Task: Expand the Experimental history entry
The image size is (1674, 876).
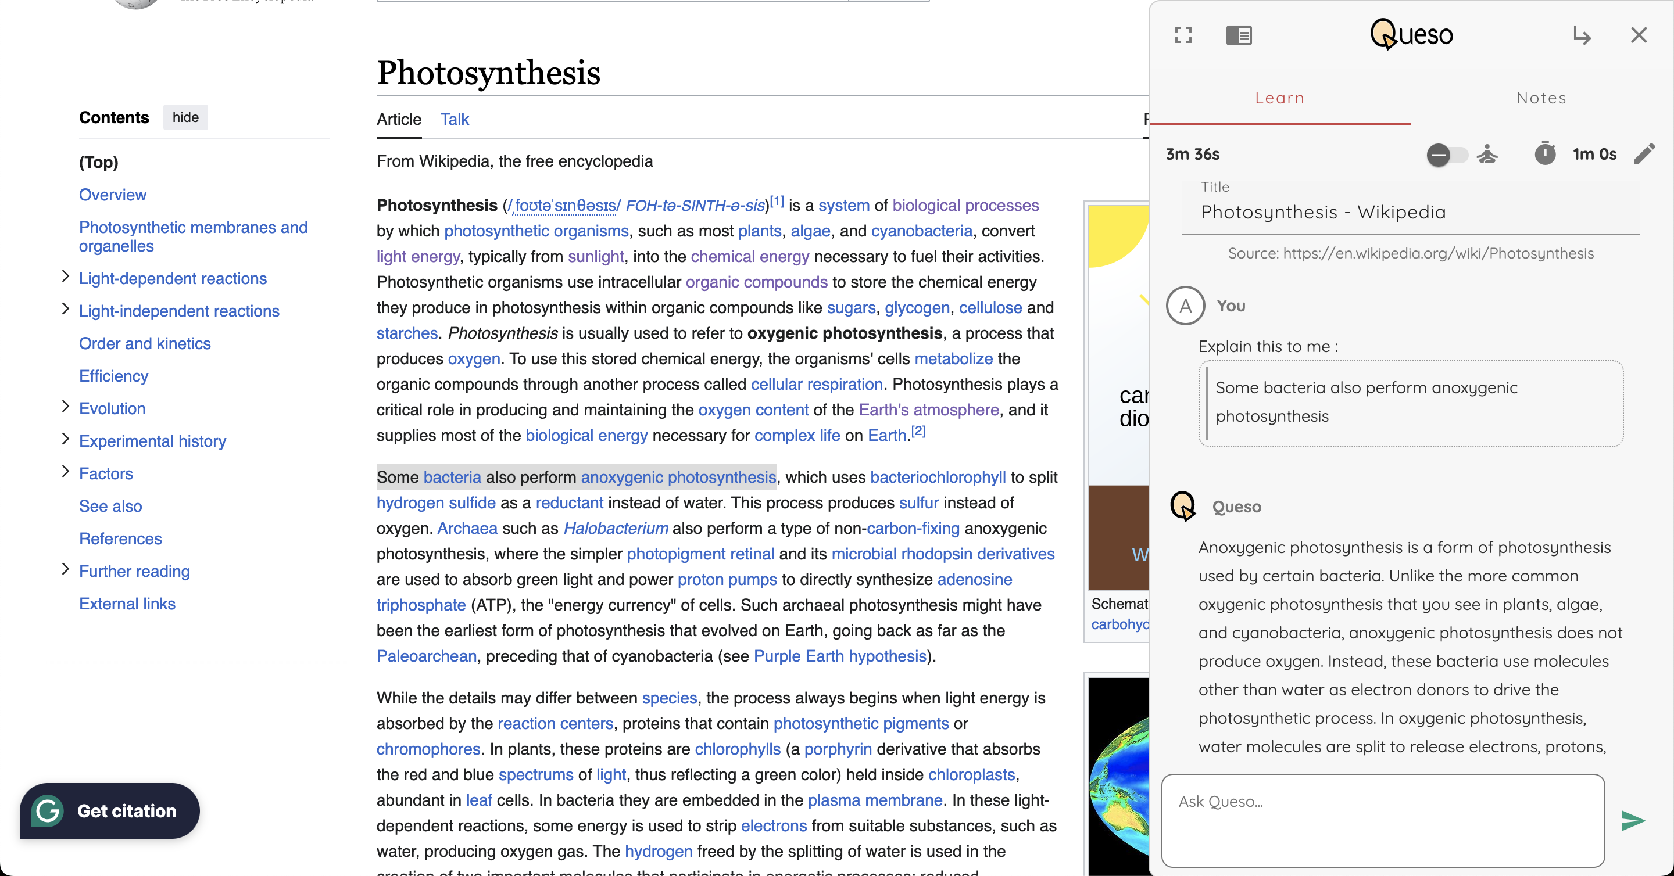Action: (x=65, y=440)
